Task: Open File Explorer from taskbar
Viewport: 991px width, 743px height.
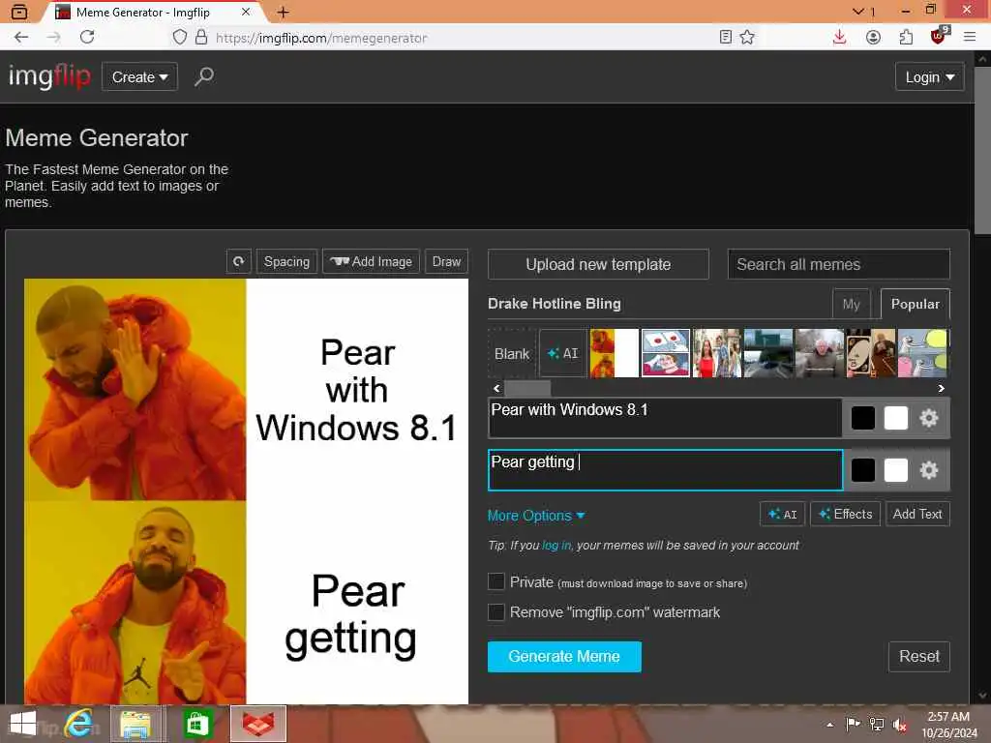Action: tap(135, 724)
